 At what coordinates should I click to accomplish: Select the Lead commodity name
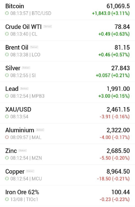(12, 89)
